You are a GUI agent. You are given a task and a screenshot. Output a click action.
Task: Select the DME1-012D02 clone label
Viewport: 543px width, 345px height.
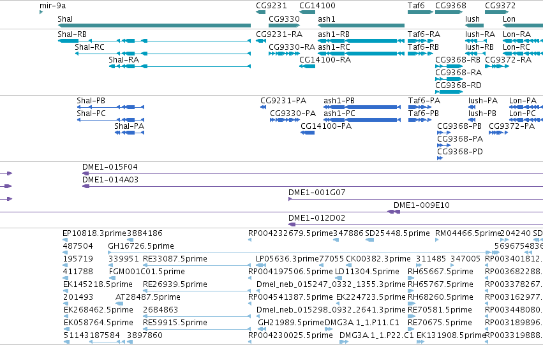coord(316,218)
